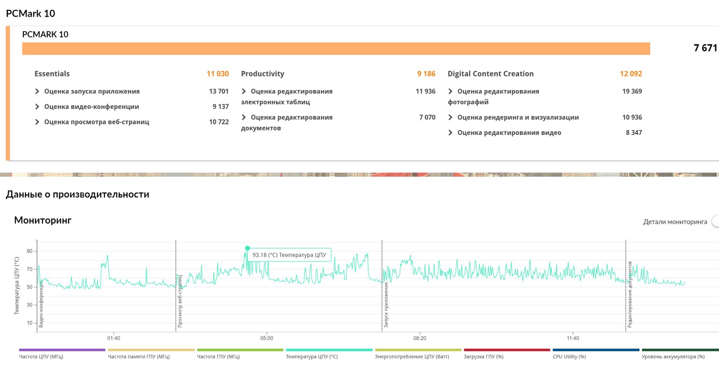The height and width of the screenshot is (366, 719).
Task: Click the 93.18 °C peak data point
Action: [247, 248]
